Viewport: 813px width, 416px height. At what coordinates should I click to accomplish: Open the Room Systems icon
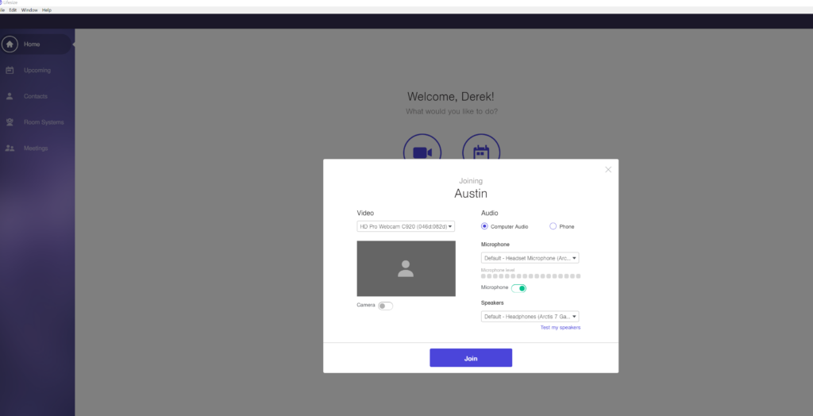pyautogui.click(x=10, y=122)
